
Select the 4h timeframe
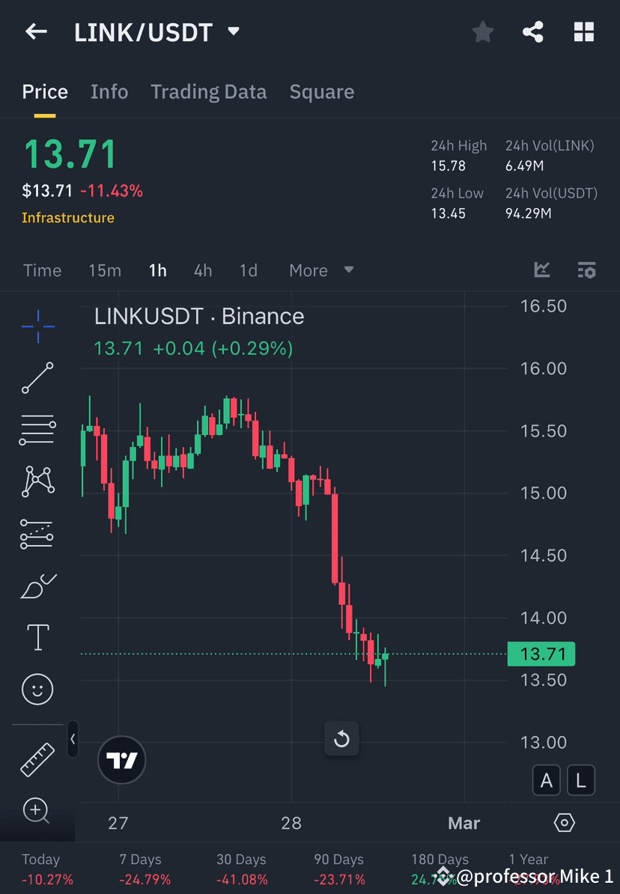point(202,270)
